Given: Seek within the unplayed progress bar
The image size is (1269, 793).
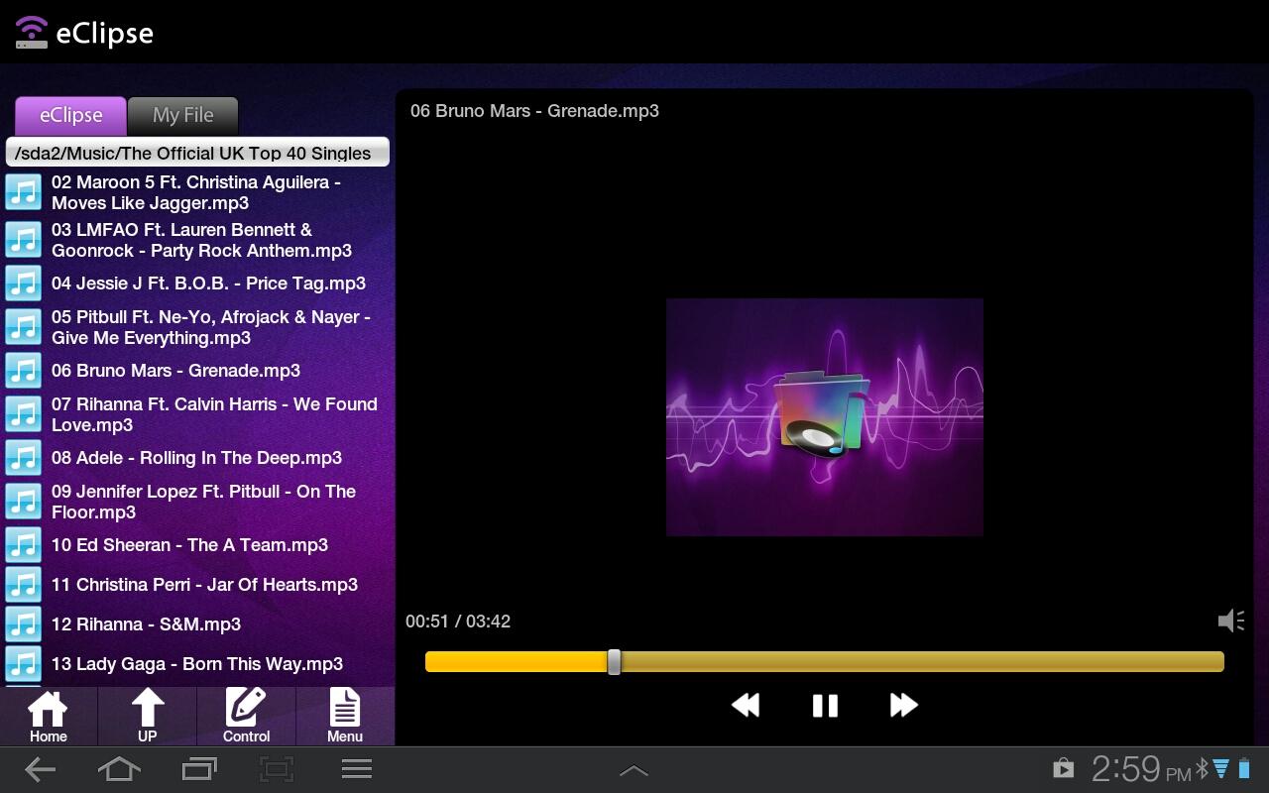Looking at the screenshot, I should pyautogui.click(x=922, y=662).
